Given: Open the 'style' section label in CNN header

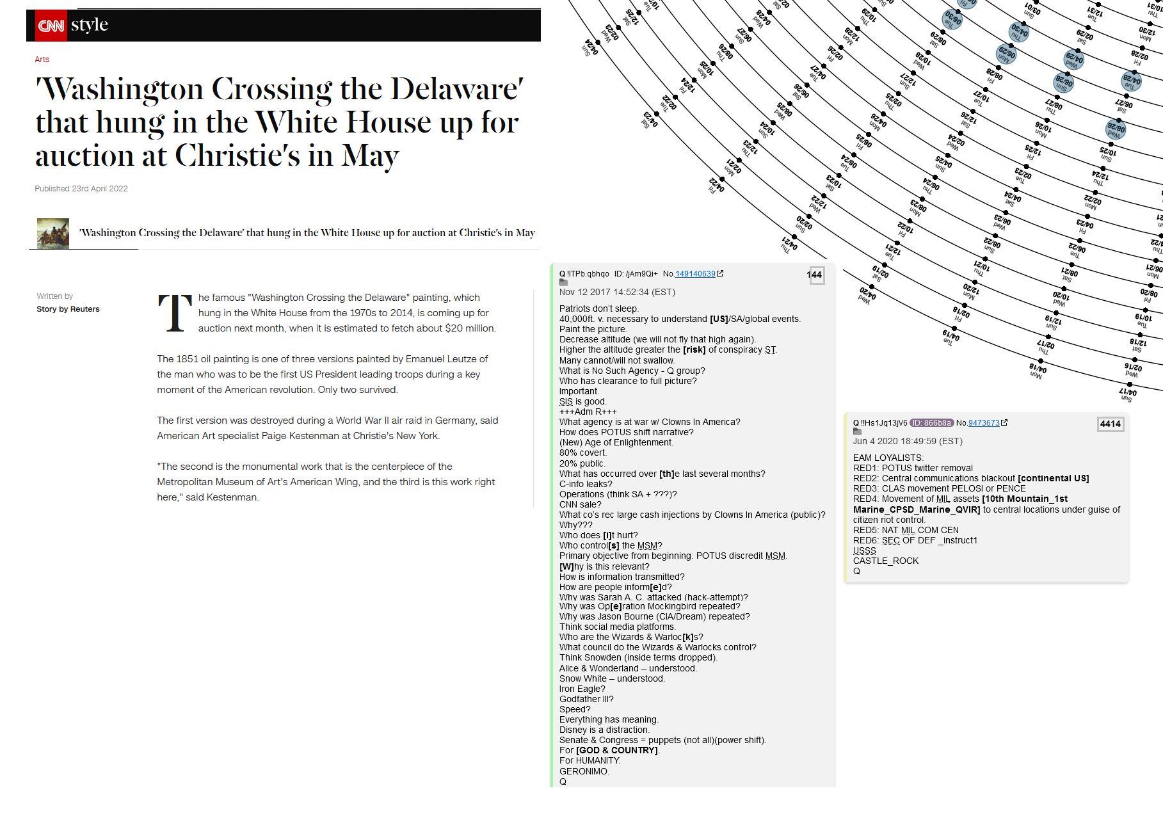Looking at the screenshot, I should [x=89, y=25].
